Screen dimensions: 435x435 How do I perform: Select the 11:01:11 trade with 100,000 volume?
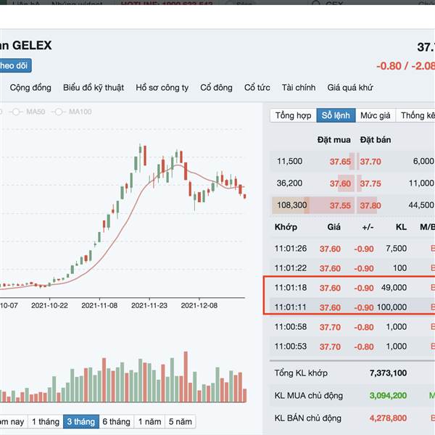pyautogui.click(x=352, y=307)
